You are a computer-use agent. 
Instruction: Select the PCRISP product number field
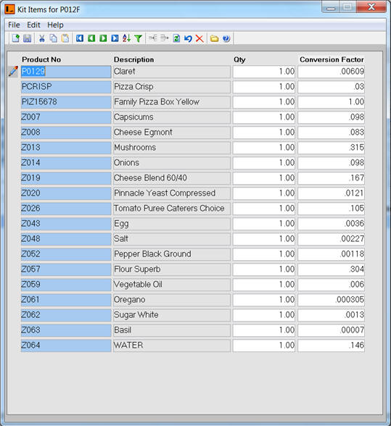point(66,87)
